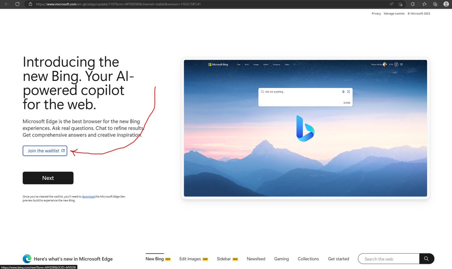The height and width of the screenshot is (269, 452).
Task: Click the Microsoft Edge logo icon
Action: (x=27, y=259)
